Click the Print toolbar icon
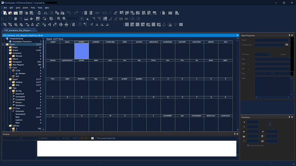Viewport: 296px width, 166px height. click(39, 13)
